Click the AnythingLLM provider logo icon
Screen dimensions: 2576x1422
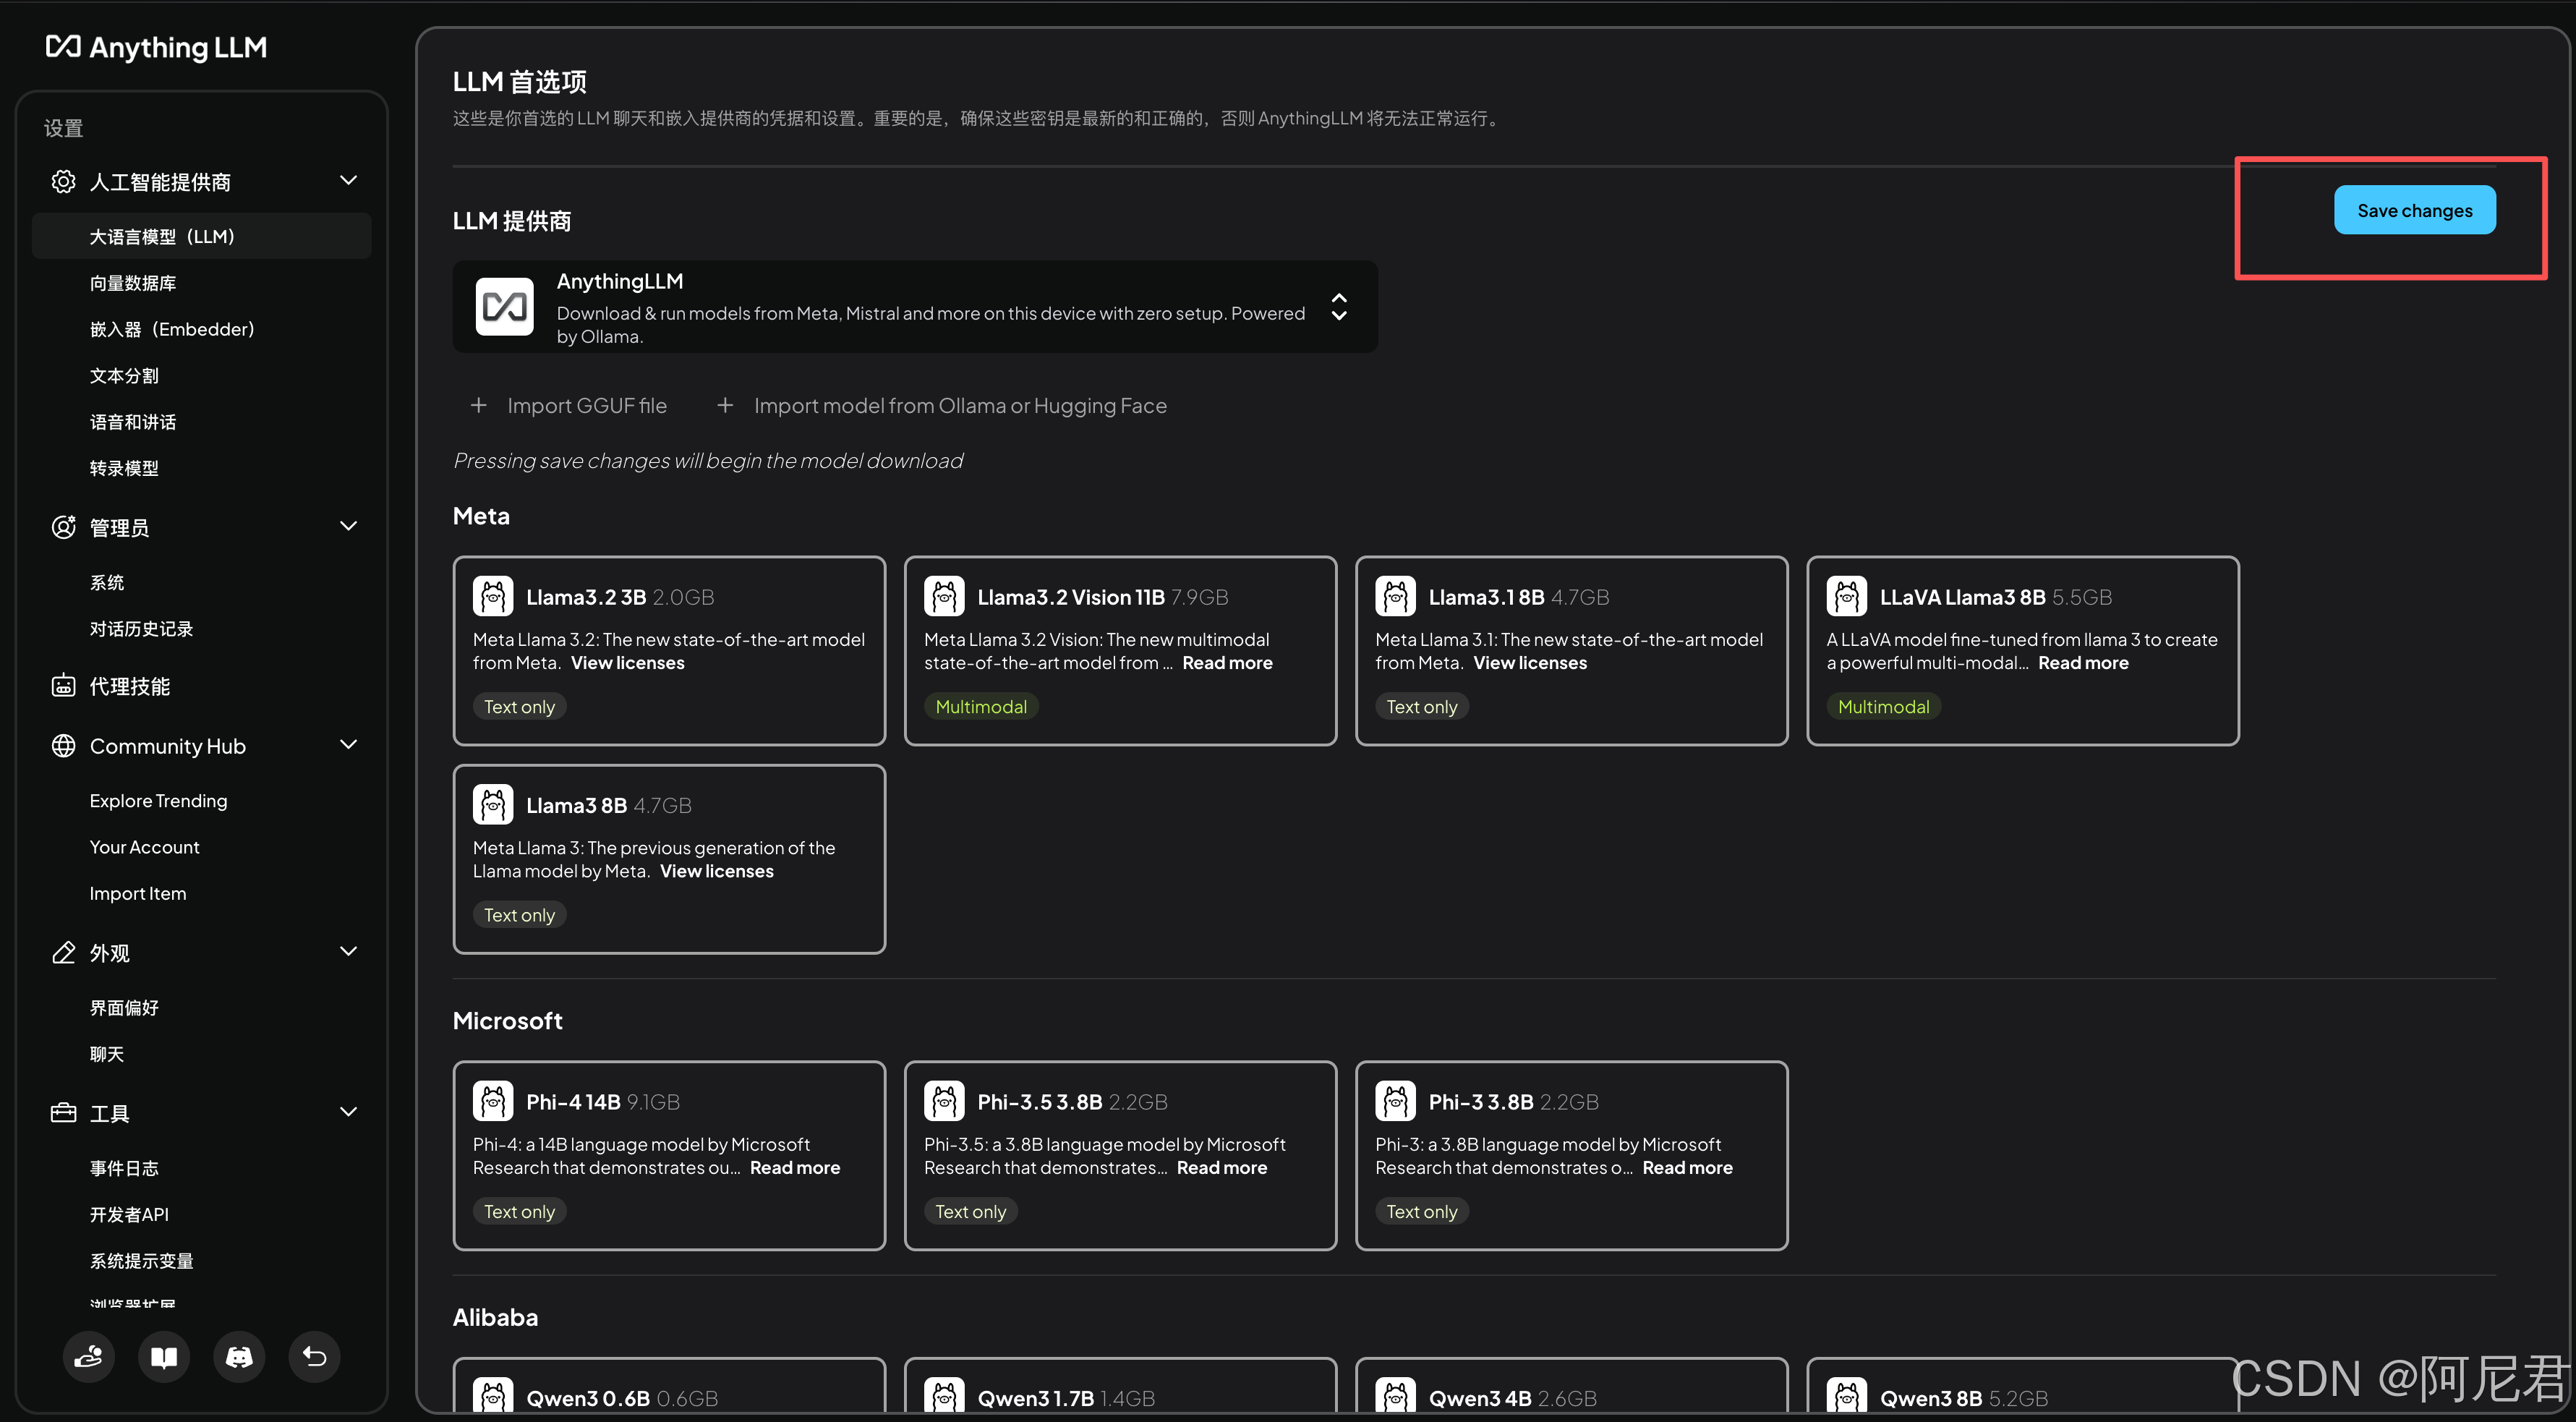504,307
